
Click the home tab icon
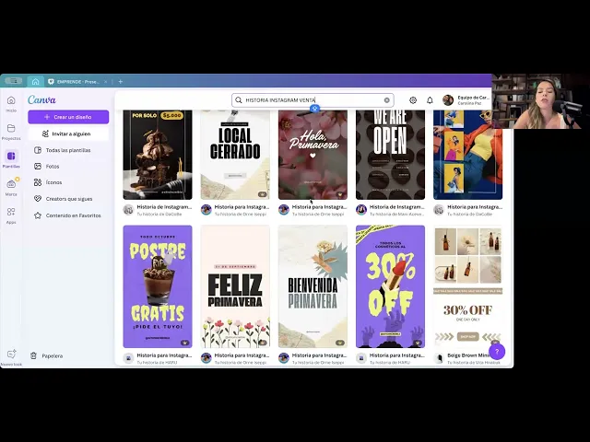[35, 82]
